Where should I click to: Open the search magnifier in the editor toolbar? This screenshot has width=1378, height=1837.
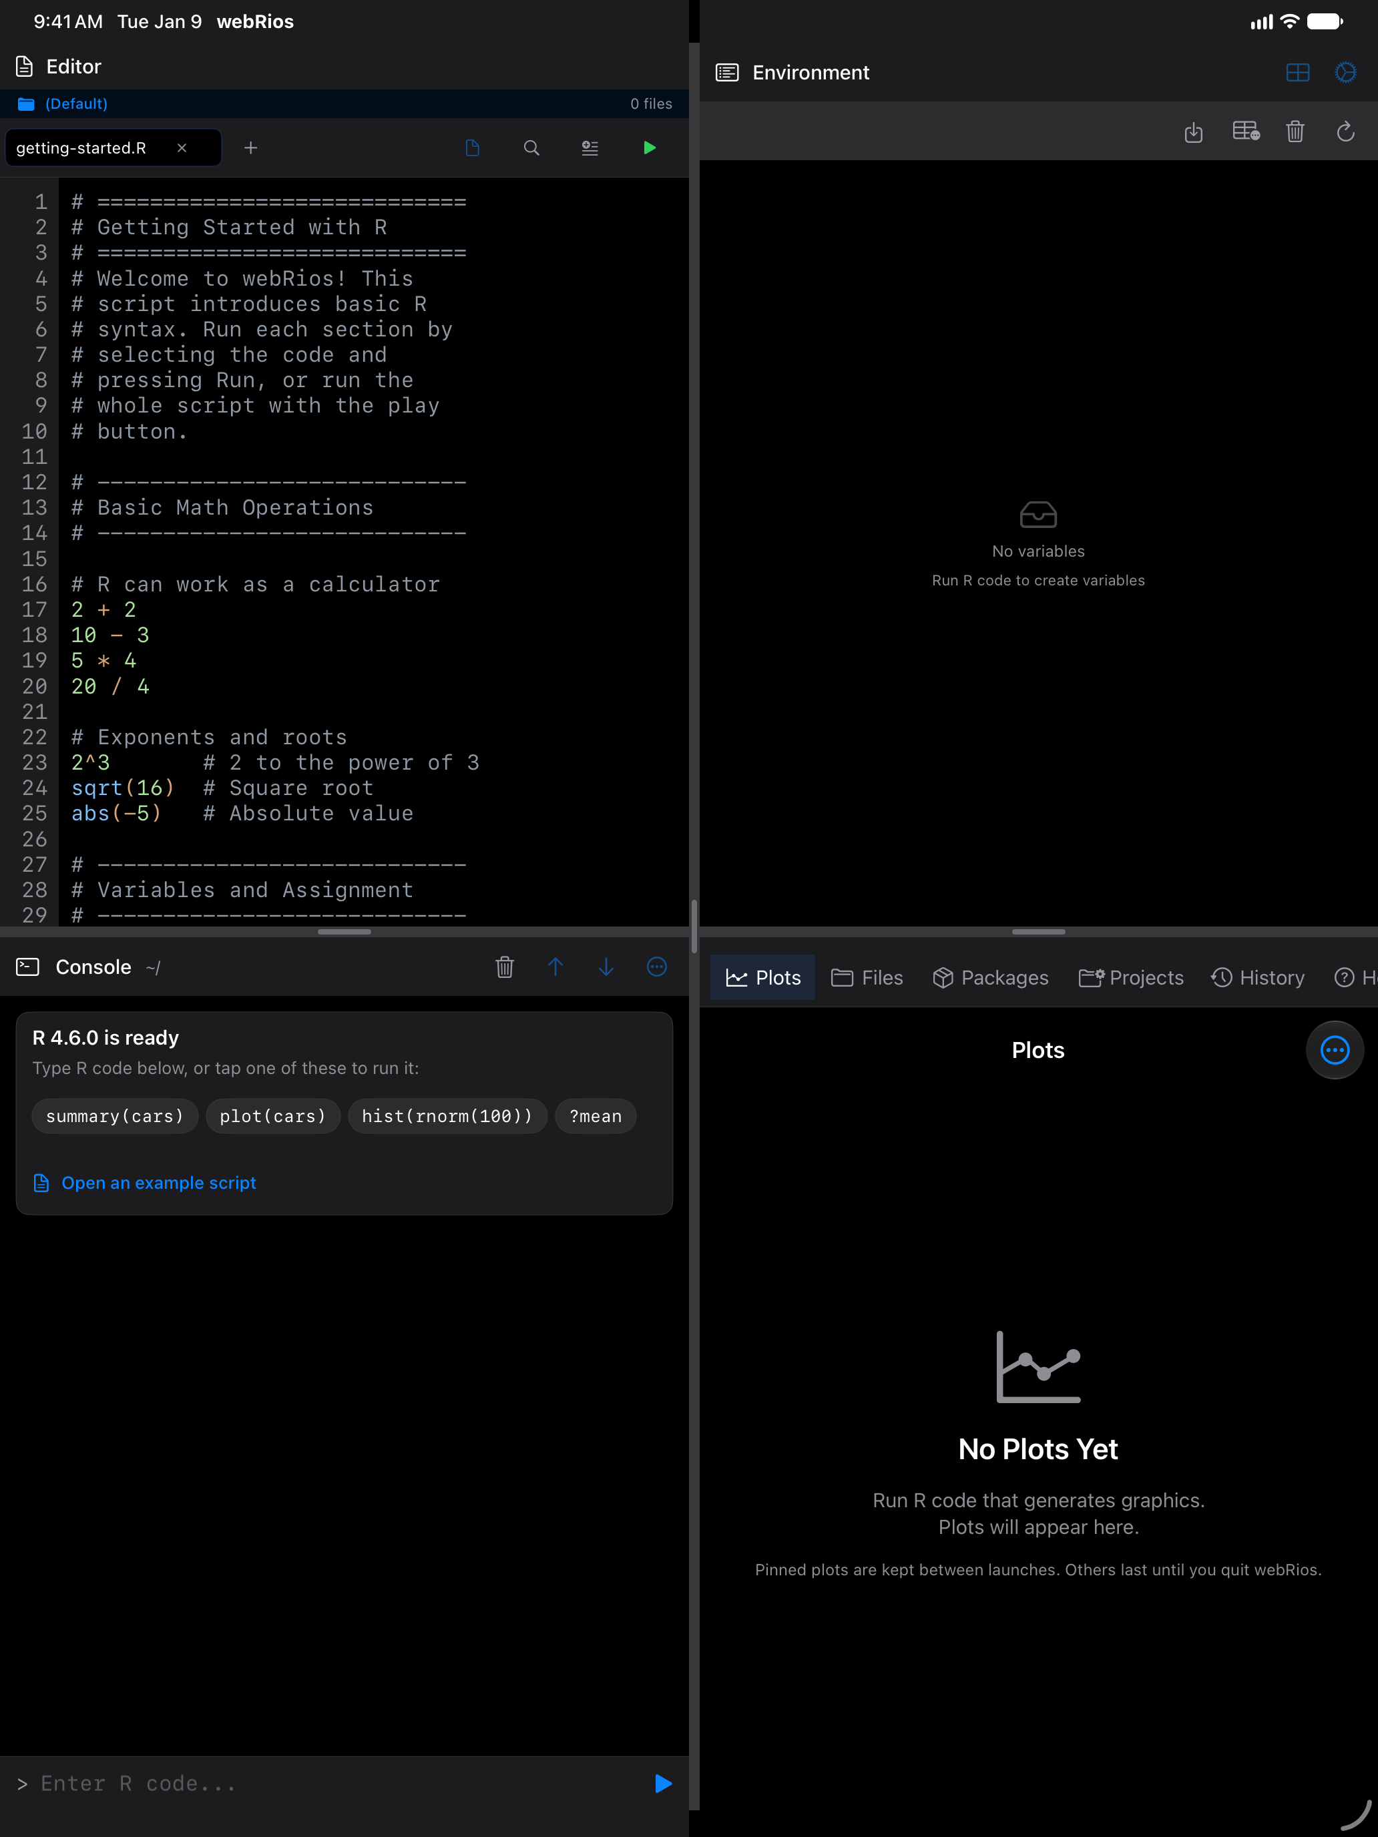coord(531,148)
